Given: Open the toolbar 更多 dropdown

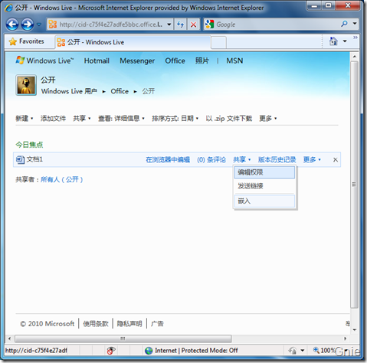Looking at the screenshot, I should pos(268,119).
